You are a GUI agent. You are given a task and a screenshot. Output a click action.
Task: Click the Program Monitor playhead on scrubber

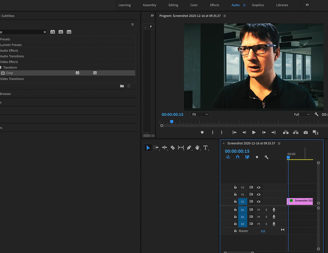[x=172, y=122]
